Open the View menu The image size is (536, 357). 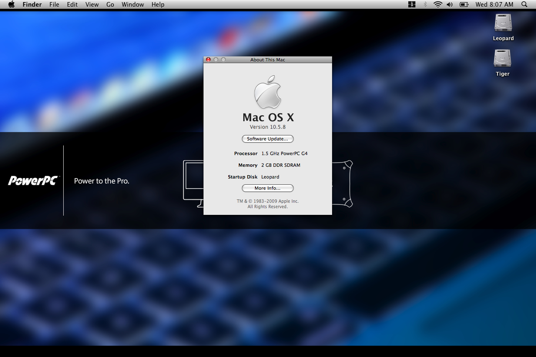point(92,5)
